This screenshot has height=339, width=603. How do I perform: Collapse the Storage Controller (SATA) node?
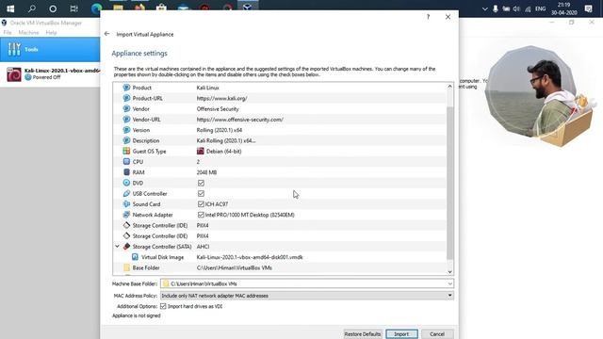[117, 247]
